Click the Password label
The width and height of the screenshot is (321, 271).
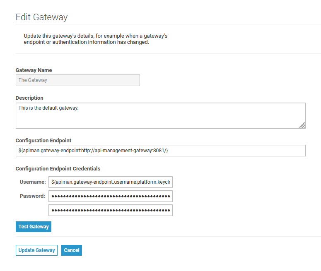point(32,196)
